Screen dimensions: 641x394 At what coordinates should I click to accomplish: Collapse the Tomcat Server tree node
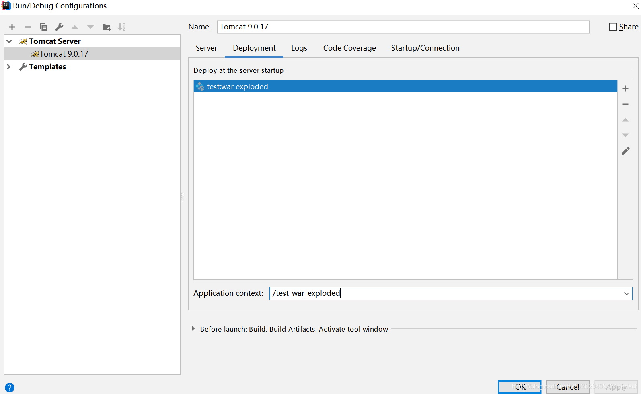(9, 41)
